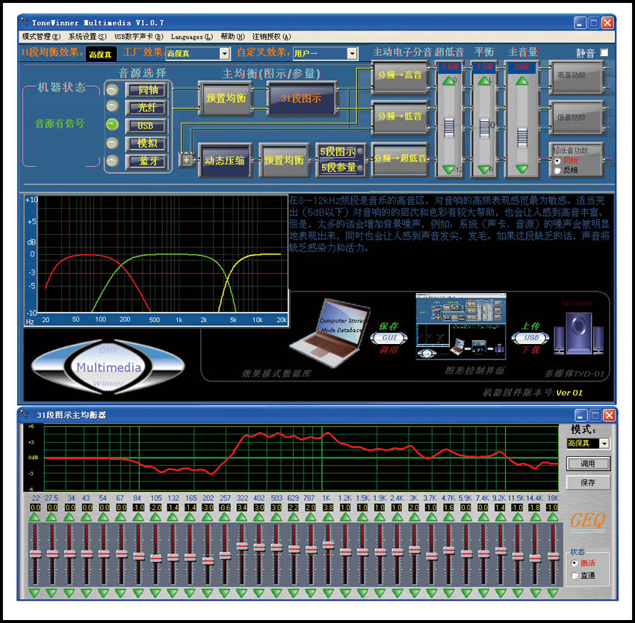
Task: Click the 保存 button in equalizer window
Action: click(588, 482)
